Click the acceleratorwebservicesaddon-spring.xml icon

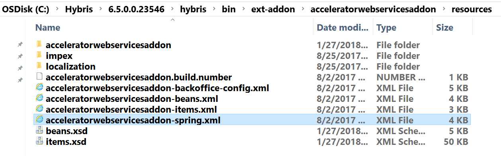pyautogui.click(x=39, y=120)
